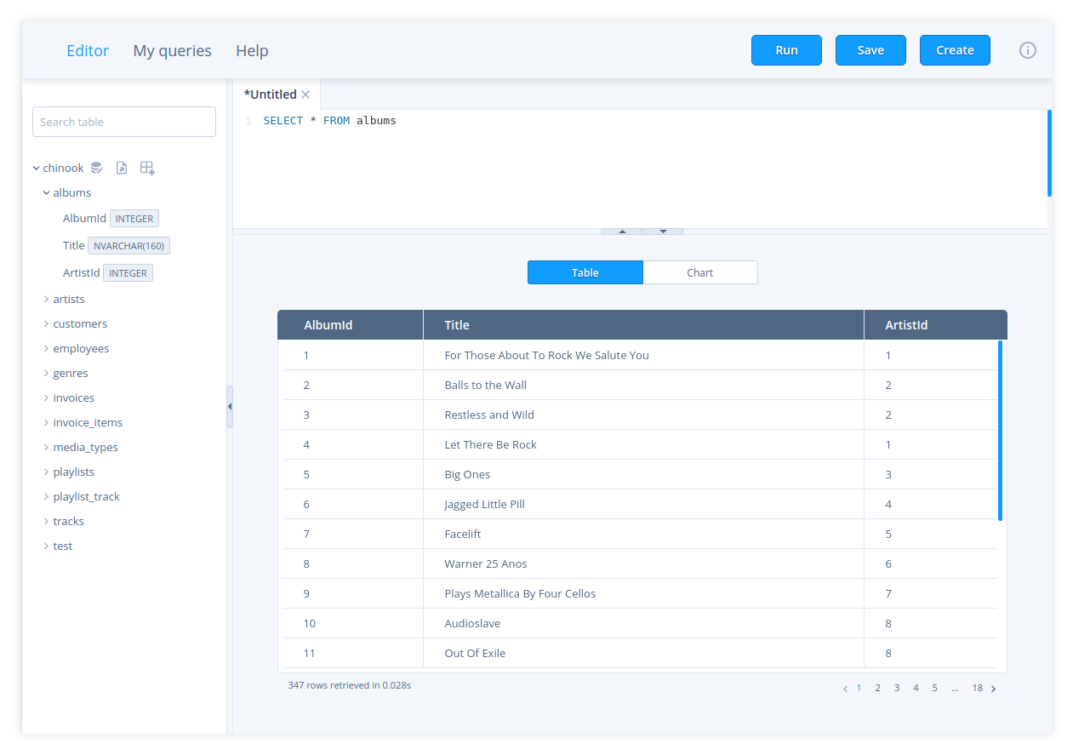Click the Save button
This screenshot has width=1073, height=755.
(870, 50)
